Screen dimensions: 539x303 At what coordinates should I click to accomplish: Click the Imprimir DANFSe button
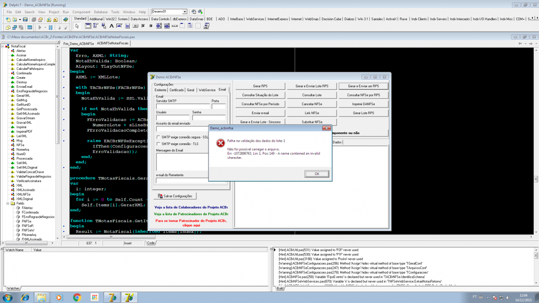coord(364,104)
